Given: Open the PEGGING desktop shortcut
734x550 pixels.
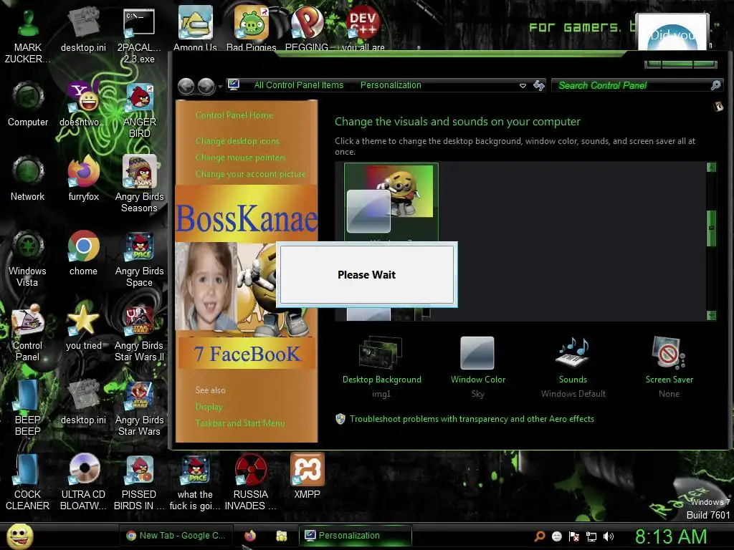Looking at the screenshot, I should (307, 28).
